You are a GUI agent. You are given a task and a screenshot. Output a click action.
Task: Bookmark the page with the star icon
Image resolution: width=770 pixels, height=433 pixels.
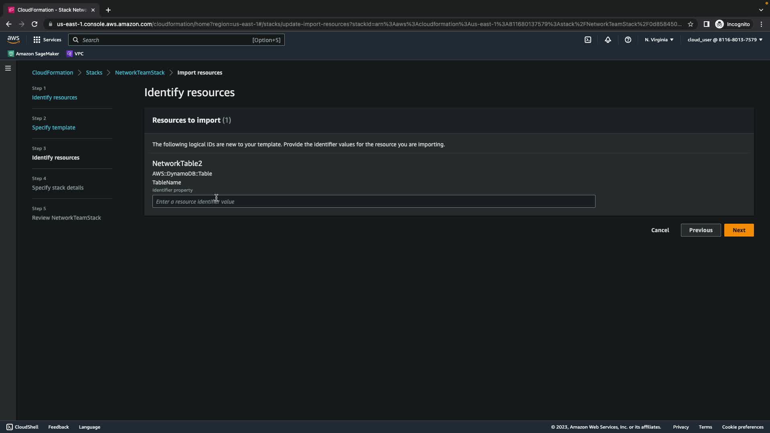[x=690, y=24]
